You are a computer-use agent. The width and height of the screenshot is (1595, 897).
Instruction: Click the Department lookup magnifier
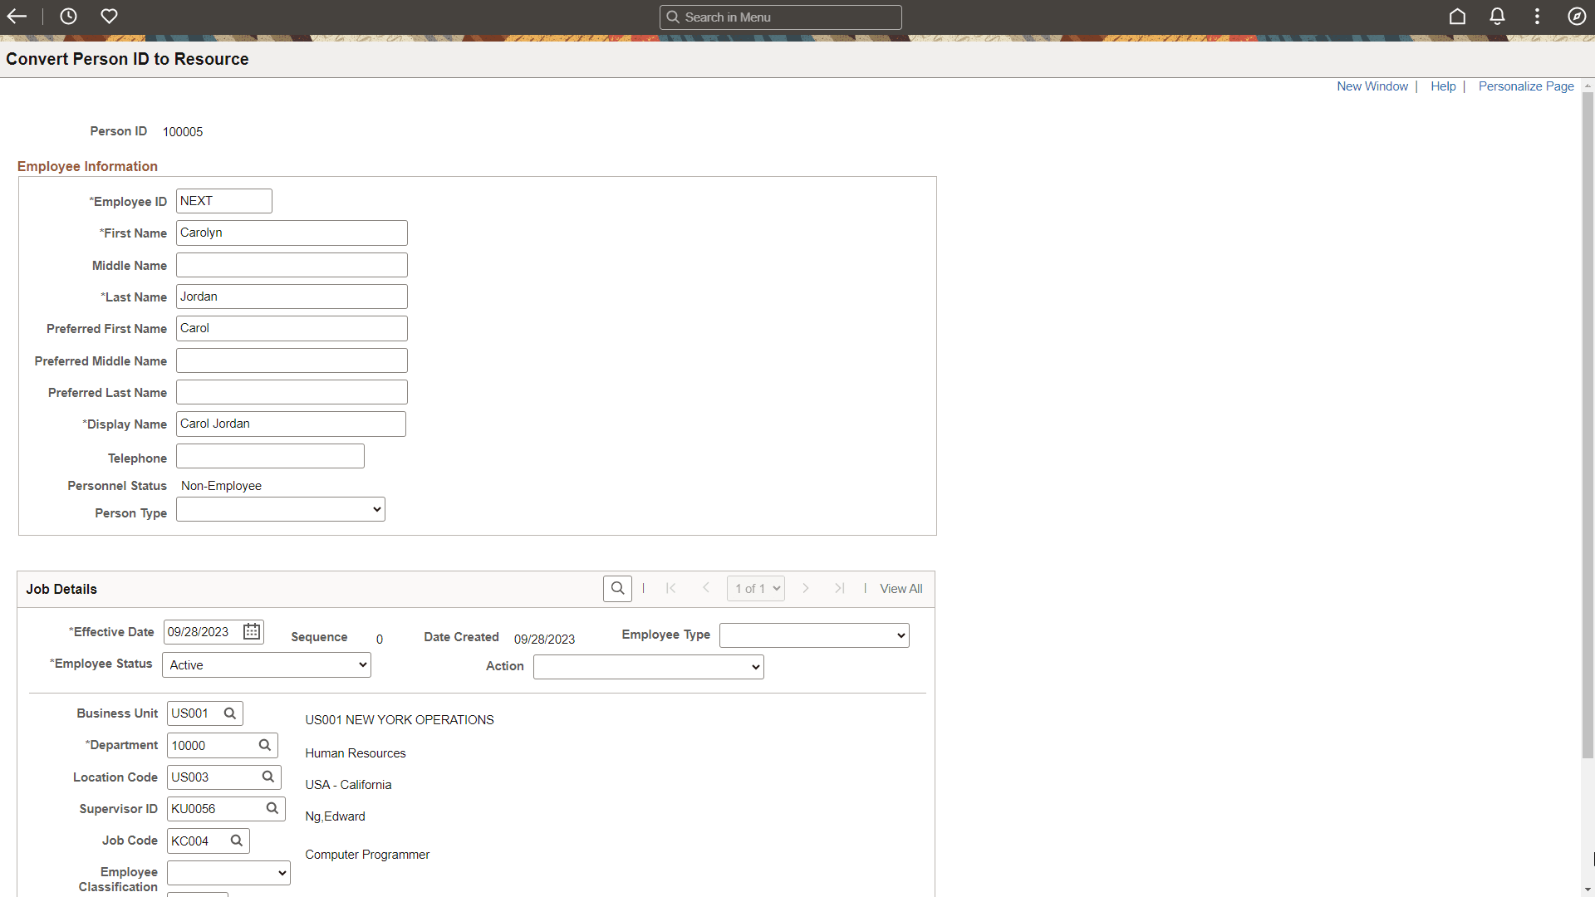(x=264, y=745)
